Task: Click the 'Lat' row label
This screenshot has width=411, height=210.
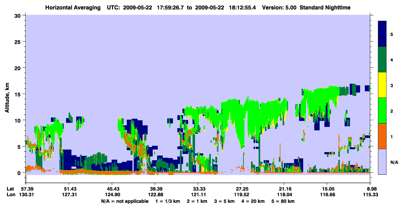Action: [11, 189]
